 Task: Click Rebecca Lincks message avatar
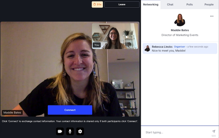click(x=147, y=49)
